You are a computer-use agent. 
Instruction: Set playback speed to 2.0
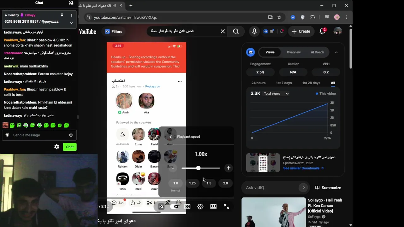pyautogui.click(x=225, y=183)
